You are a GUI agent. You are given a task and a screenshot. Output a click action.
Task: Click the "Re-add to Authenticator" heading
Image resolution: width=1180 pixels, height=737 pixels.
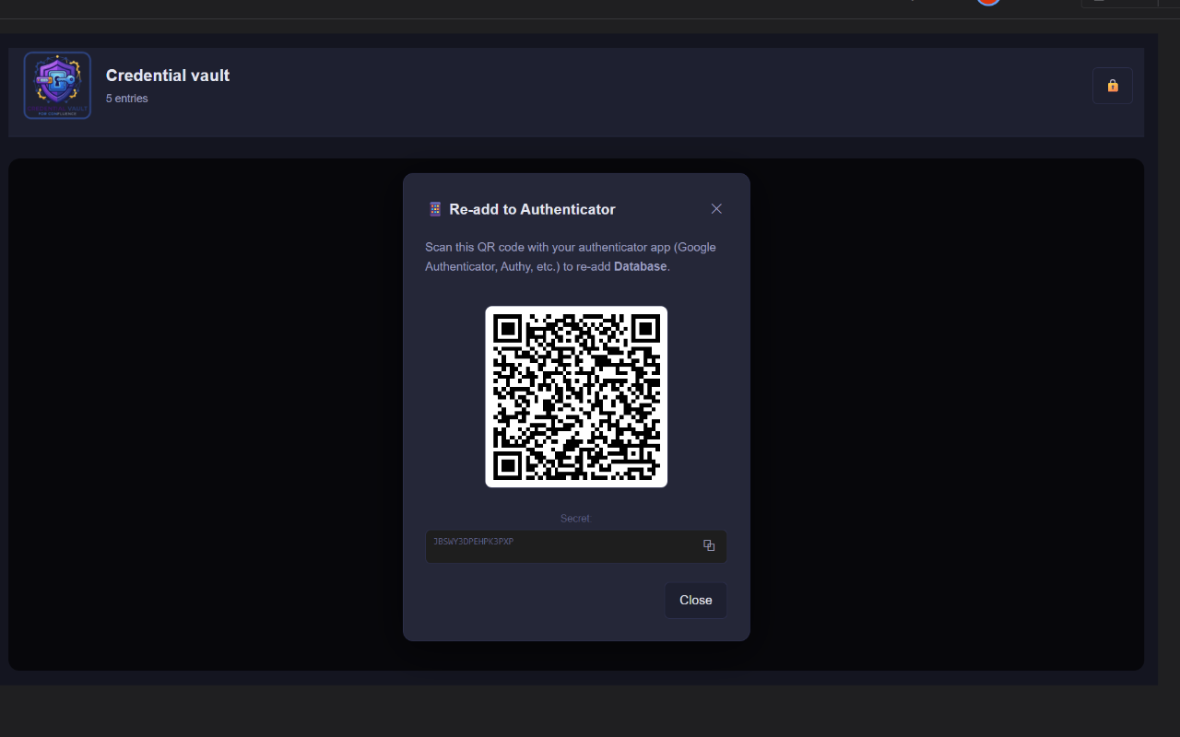pyautogui.click(x=532, y=209)
